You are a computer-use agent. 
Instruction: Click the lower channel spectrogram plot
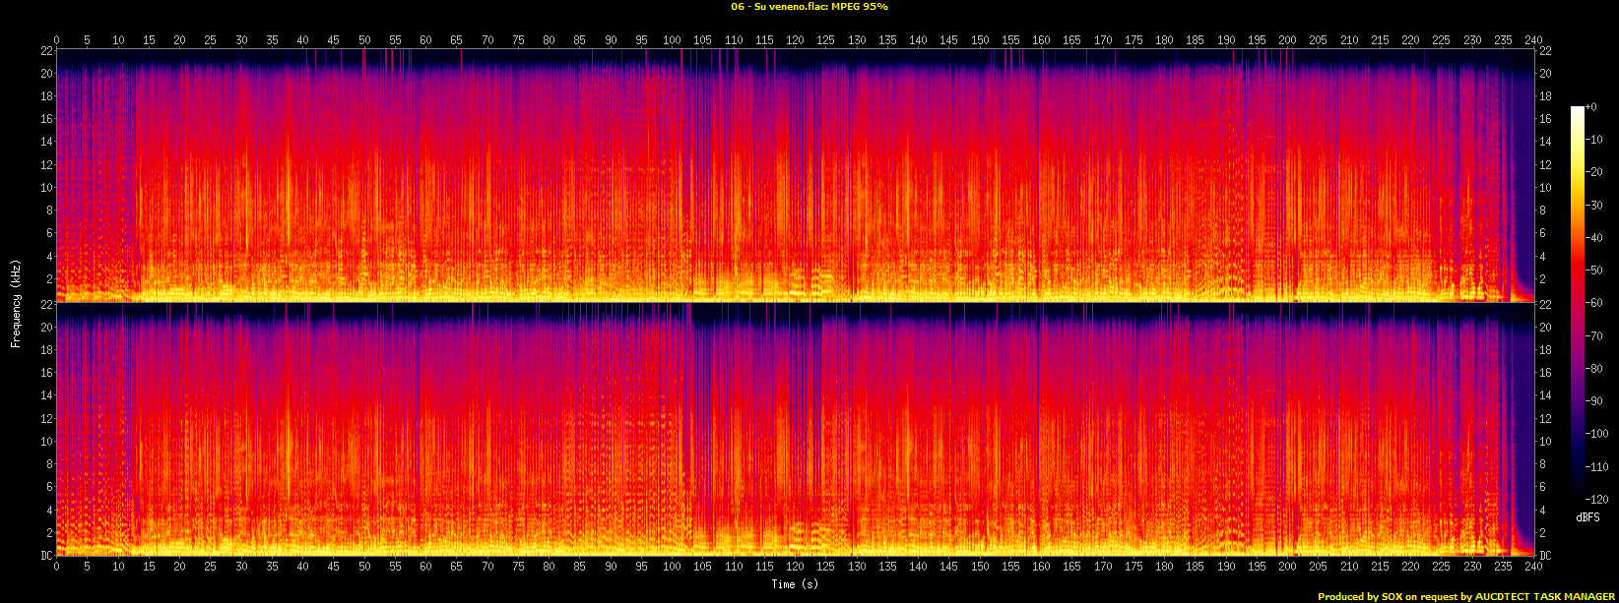click(x=795, y=429)
